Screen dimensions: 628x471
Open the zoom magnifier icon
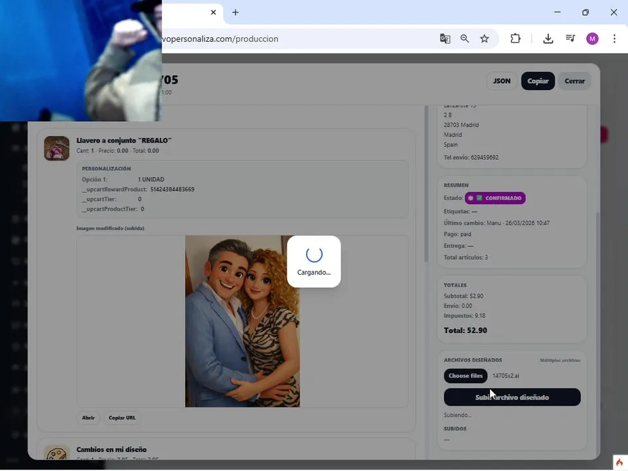(464, 39)
